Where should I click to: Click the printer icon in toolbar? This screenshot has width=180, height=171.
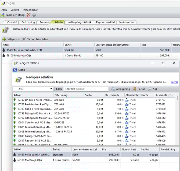[x=34, y=15]
